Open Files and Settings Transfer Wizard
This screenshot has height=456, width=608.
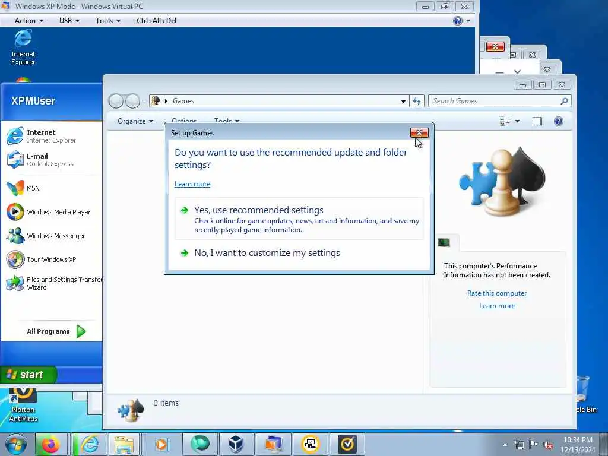[x=53, y=283]
